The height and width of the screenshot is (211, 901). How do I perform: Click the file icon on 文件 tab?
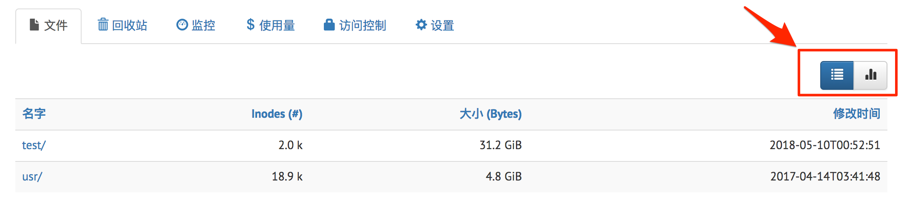(x=34, y=25)
